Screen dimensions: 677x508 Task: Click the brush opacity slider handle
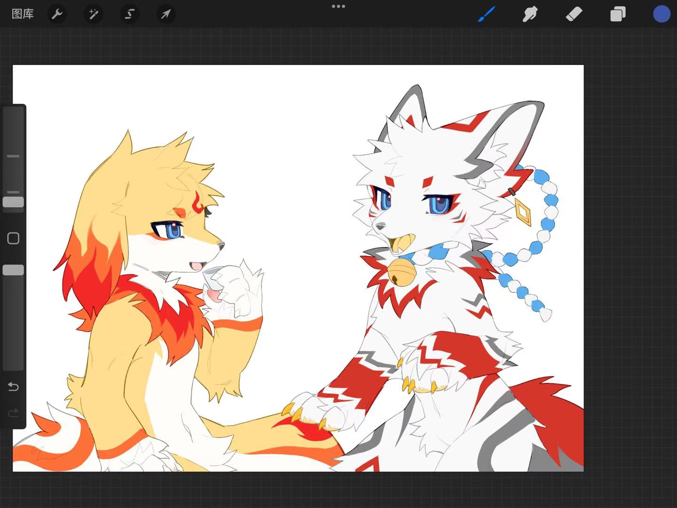(x=13, y=270)
